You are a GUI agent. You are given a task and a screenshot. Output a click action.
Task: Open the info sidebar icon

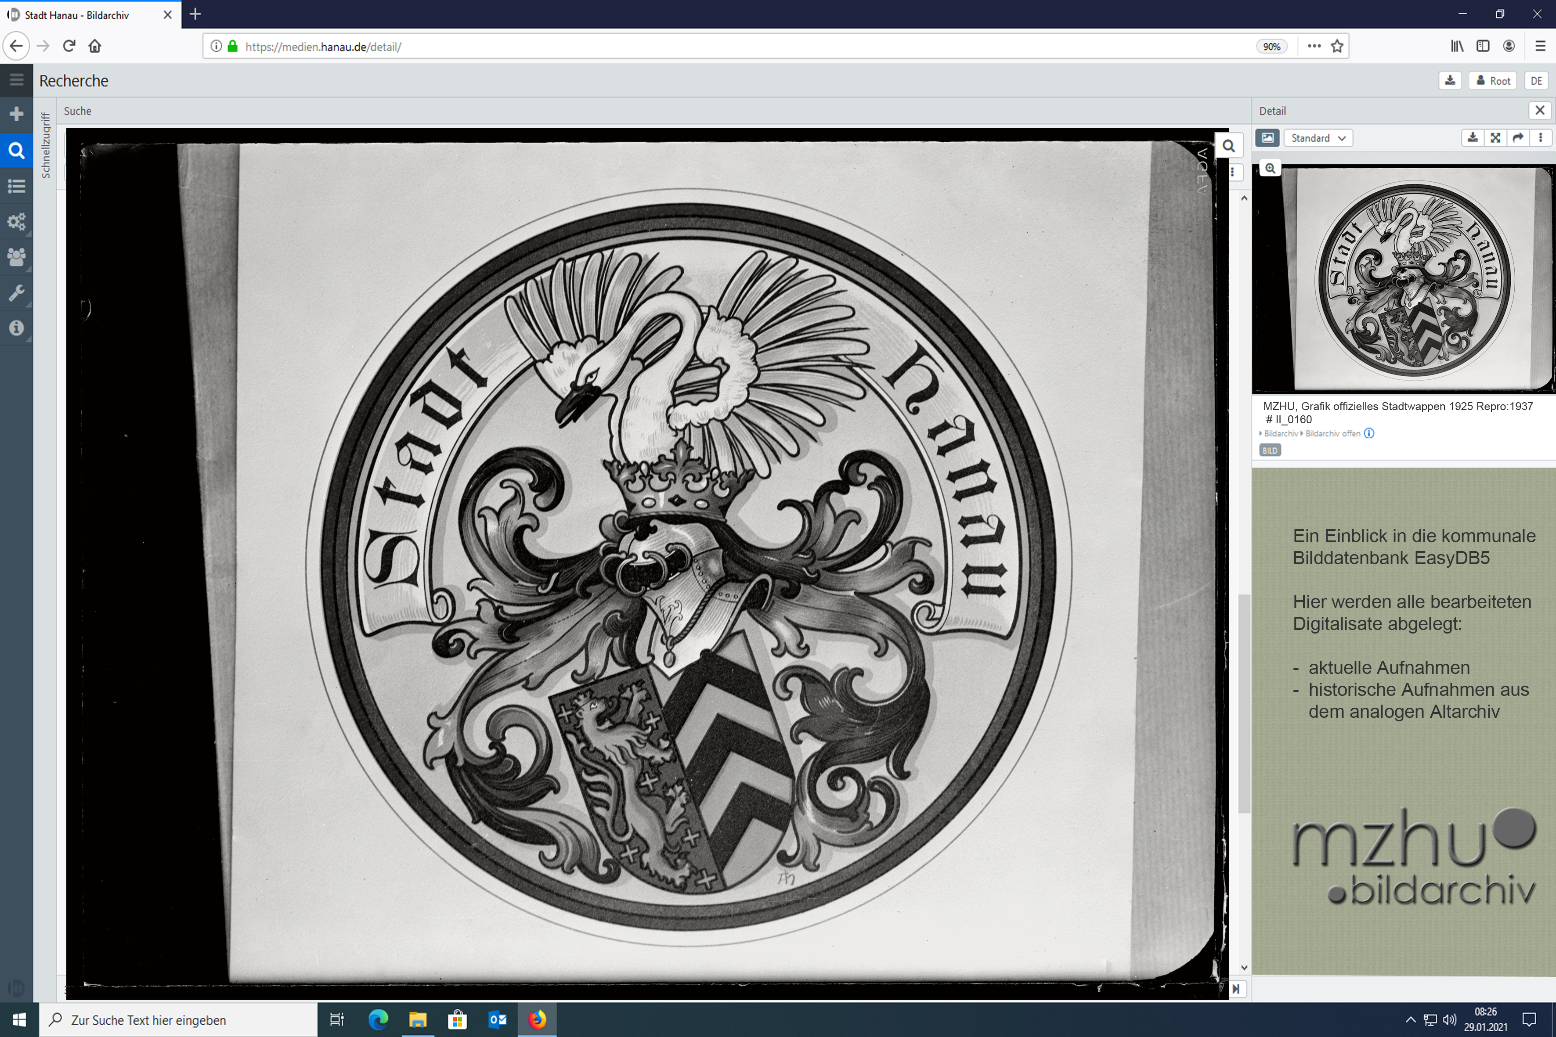17,328
